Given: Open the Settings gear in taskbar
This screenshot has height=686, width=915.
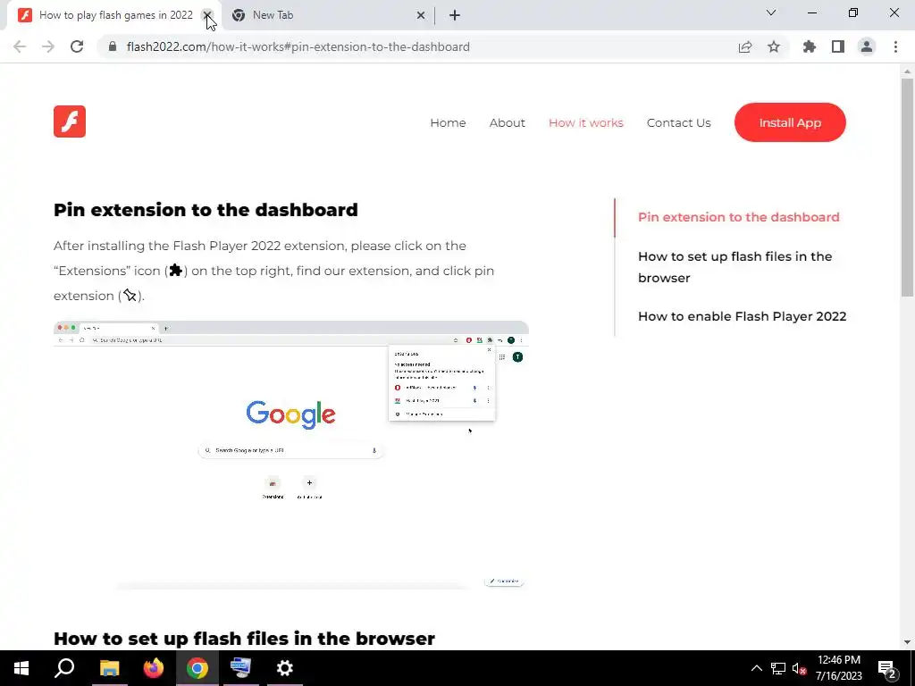Looking at the screenshot, I should [x=285, y=668].
